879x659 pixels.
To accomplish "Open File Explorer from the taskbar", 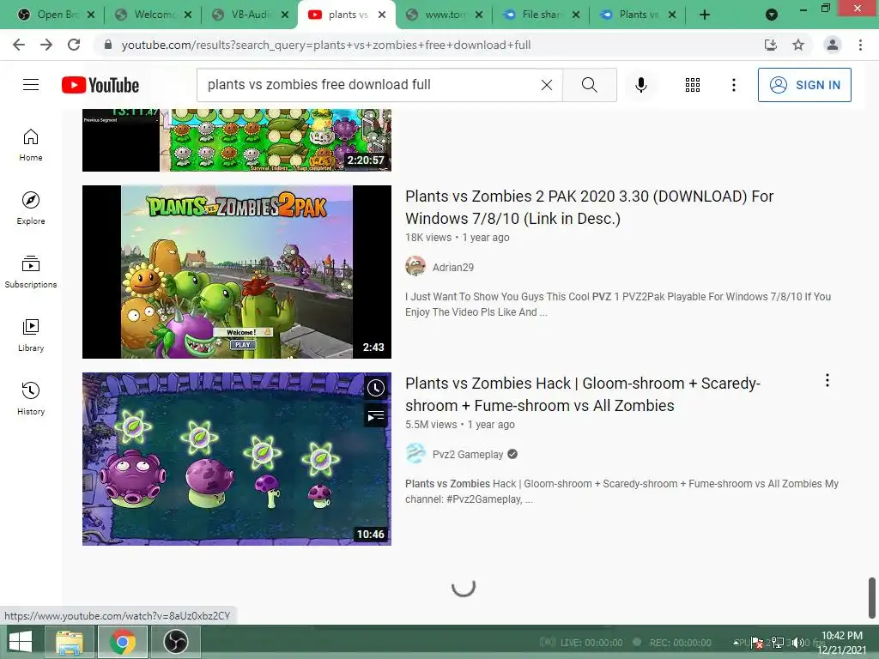I will [x=69, y=642].
